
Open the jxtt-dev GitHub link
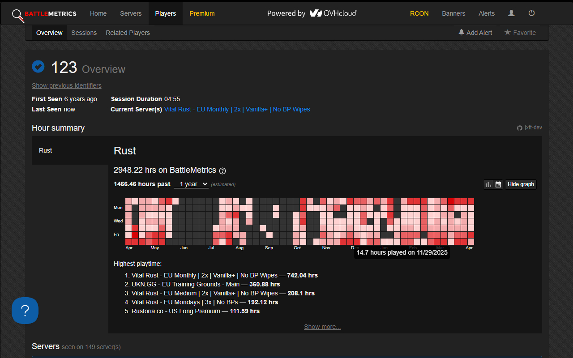[x=530, y=128]
